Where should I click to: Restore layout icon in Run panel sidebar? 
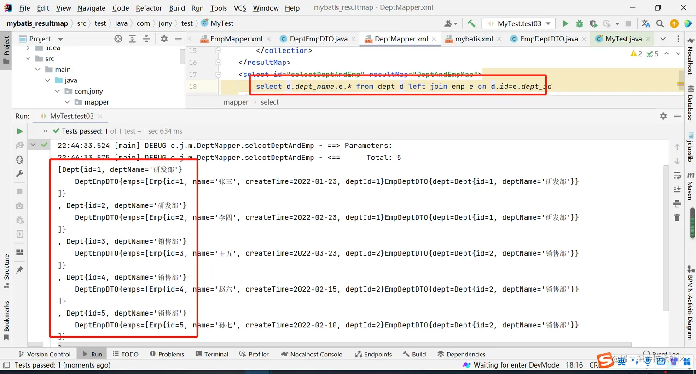[19, 252]
